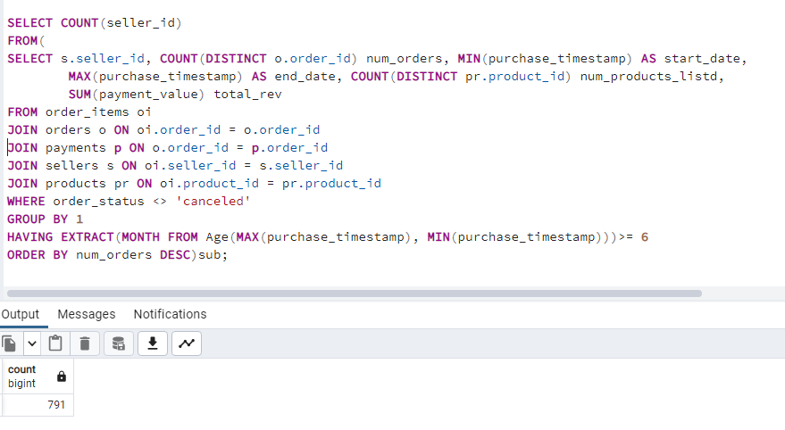Click 'JOIN sellers s' line in editor
The width and height of the screenshot is (785, 430).
175,166
